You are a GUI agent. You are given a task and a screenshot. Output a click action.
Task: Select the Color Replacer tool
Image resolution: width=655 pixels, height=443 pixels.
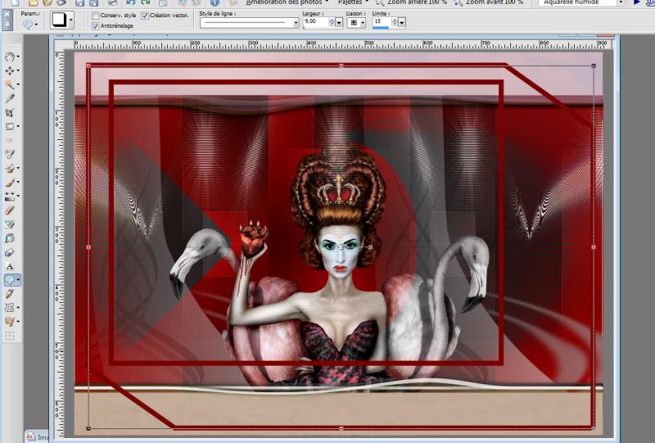coord(10,224)
